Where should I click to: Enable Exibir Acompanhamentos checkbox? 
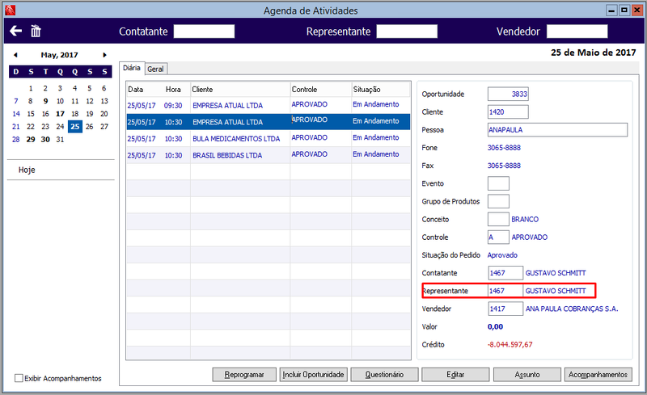19,378
